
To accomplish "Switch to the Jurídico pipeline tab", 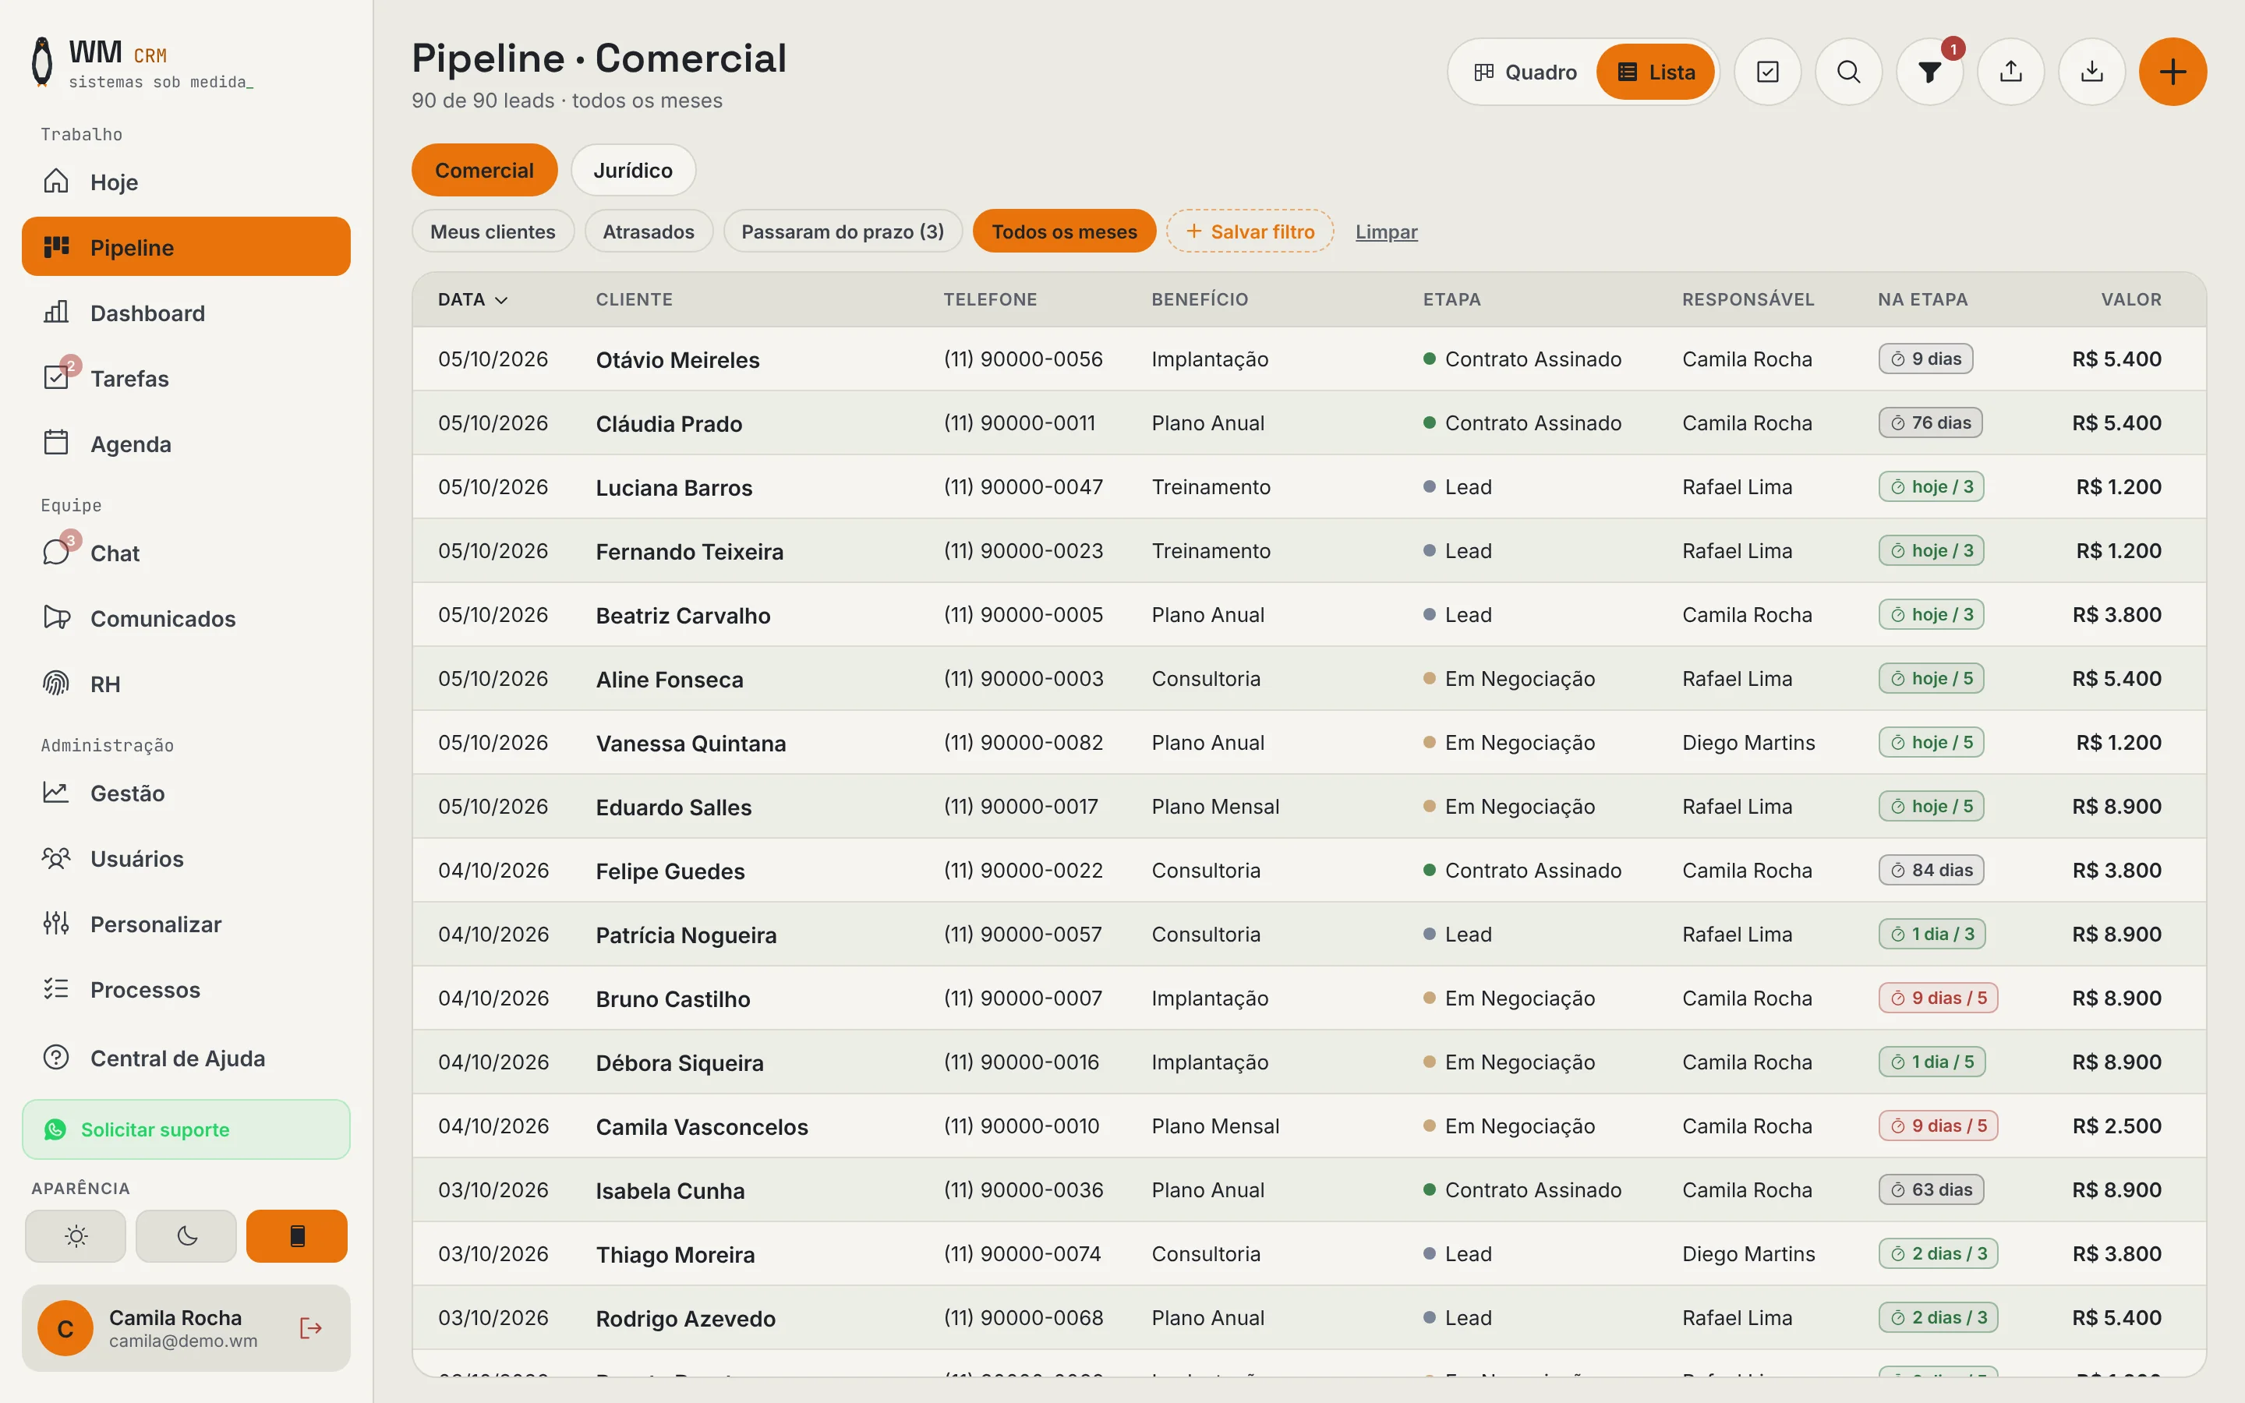I will pyautogui.click(x=633, y=170).
